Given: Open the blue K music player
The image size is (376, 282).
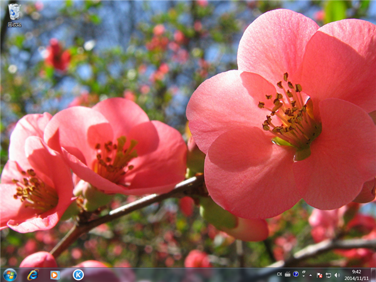Looking at the screenshot, I should [78, 274].
